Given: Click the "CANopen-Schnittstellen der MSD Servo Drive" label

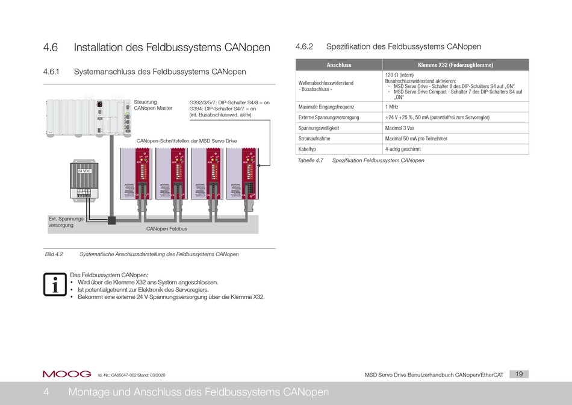Looking at the screenshot, I should pos(187,141).
